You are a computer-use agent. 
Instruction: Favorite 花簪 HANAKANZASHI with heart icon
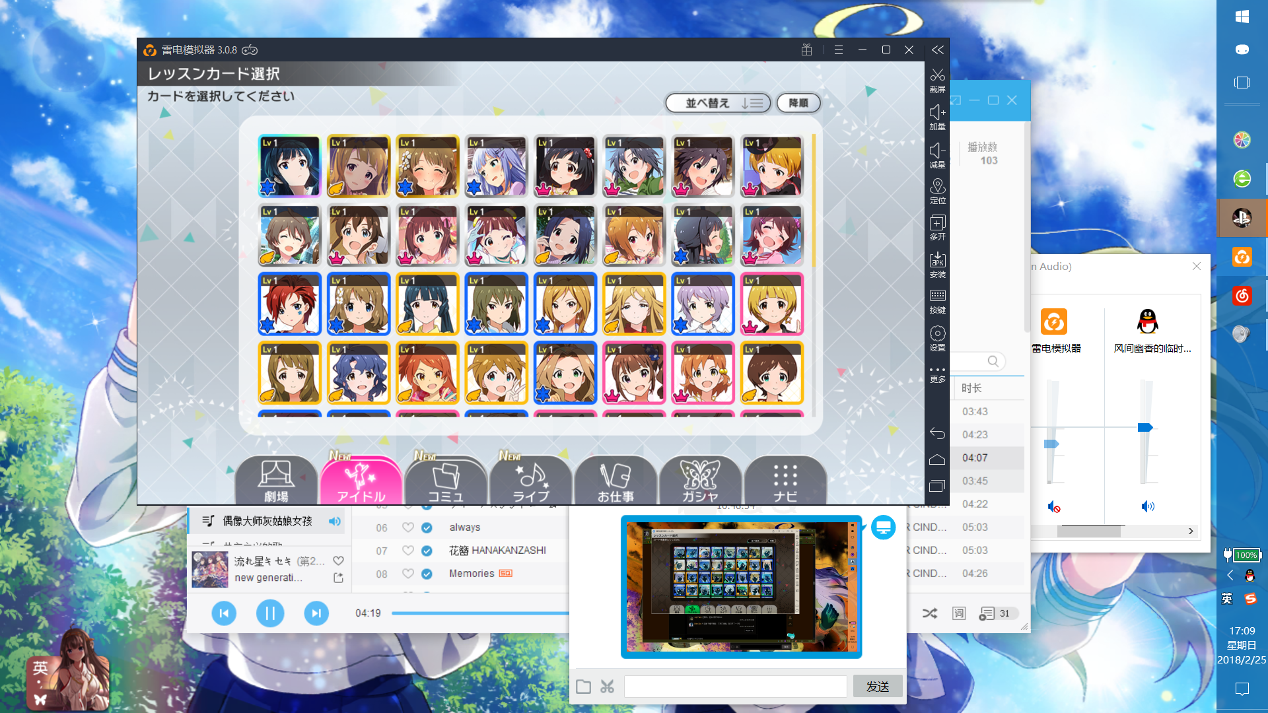click(x=408, y=551)
